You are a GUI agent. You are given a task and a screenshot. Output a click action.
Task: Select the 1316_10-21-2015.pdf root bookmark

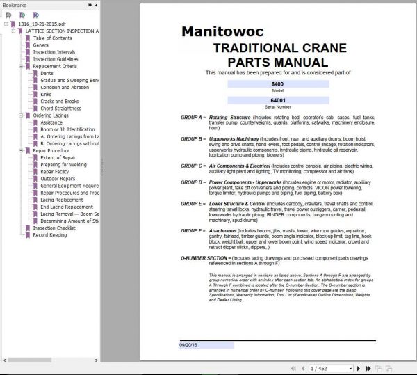(42, 24)
